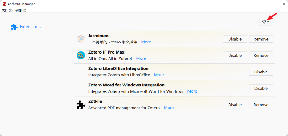Remove the Jasminum extension
Screen dimensions: 288x136
click(x=261, y=39)
